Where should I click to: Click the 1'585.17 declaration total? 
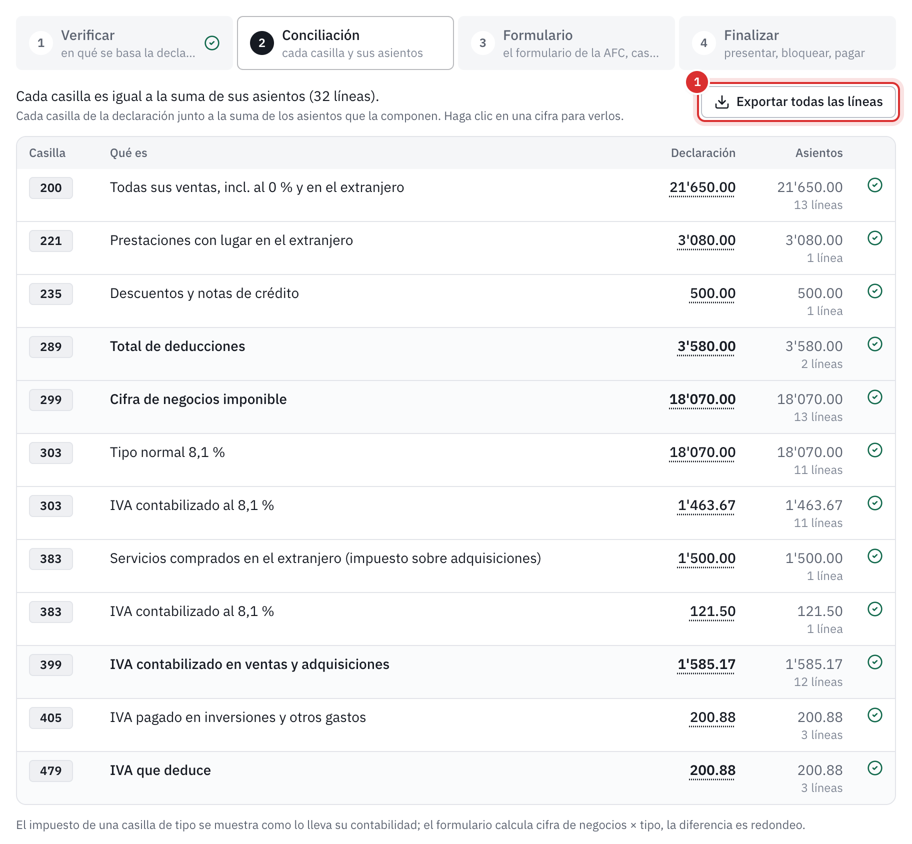click(x=706, y=664)
